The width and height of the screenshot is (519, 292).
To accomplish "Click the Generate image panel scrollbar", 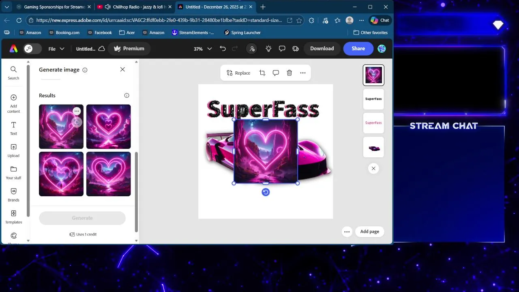I will tap(136, 192).
